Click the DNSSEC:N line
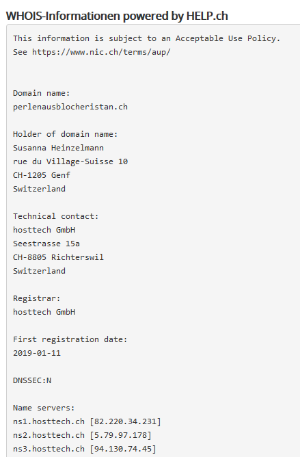300x457 pixels. [x=32, y=380]
